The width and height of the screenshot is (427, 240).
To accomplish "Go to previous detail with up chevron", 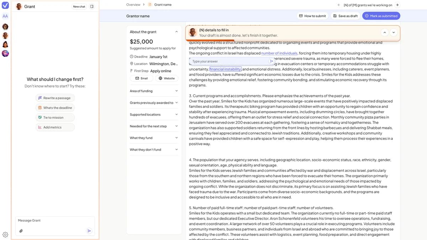I will coord(385,32).
